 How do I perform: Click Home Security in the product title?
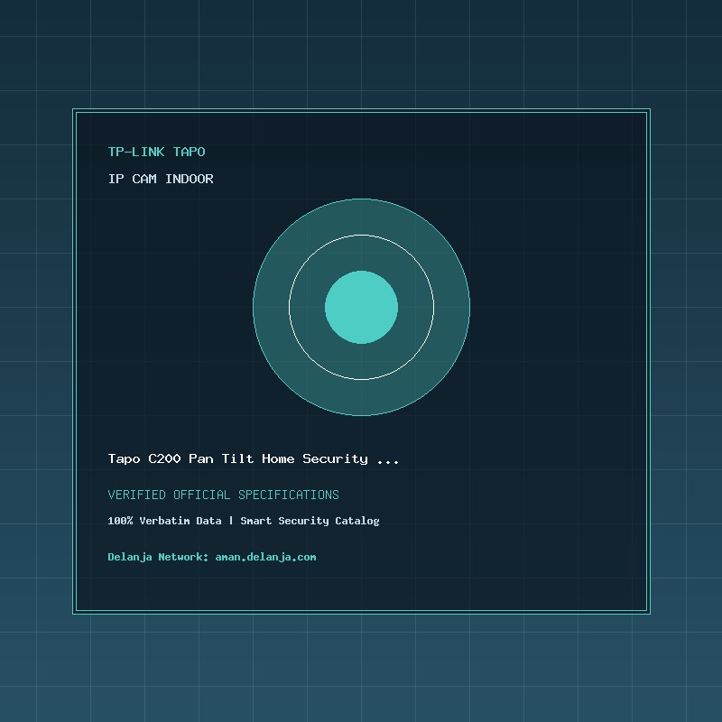pos(315,458)
